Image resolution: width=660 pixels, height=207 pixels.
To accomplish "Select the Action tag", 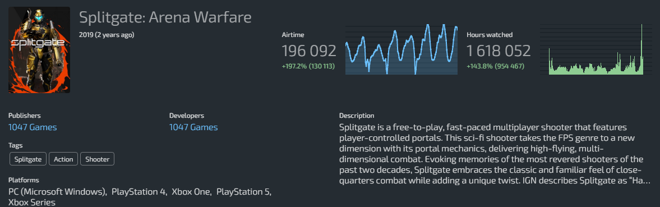I will (x=63, y=159).
